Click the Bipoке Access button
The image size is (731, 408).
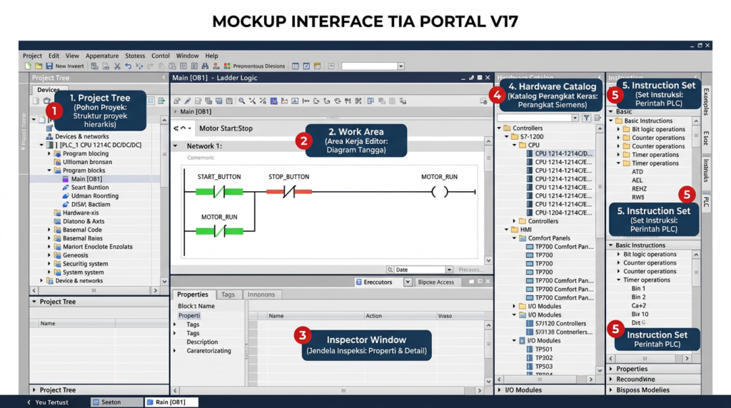click(x=436, y=282)
